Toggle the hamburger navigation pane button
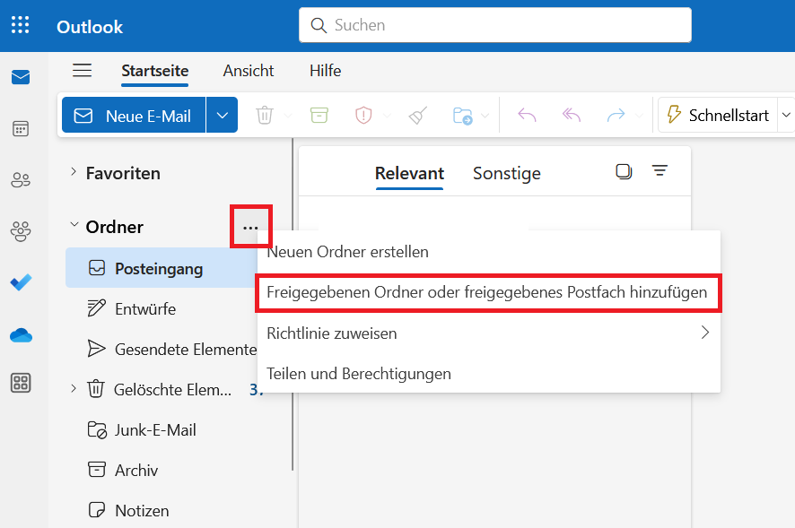The image size is (795, 528). click(x=83, y=70)
